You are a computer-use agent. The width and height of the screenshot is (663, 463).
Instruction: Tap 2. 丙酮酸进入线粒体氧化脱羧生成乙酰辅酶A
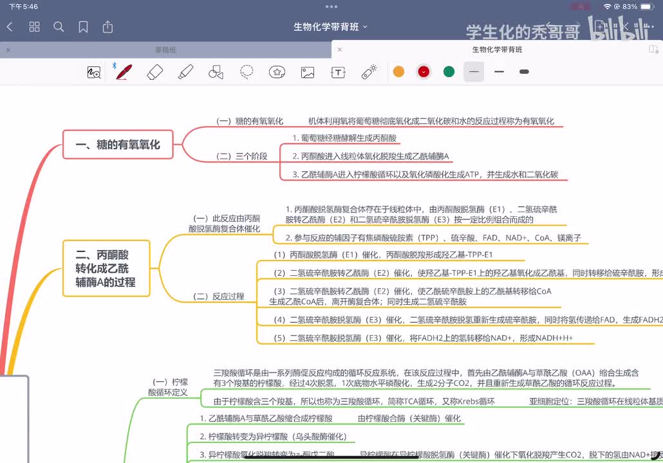370,156
